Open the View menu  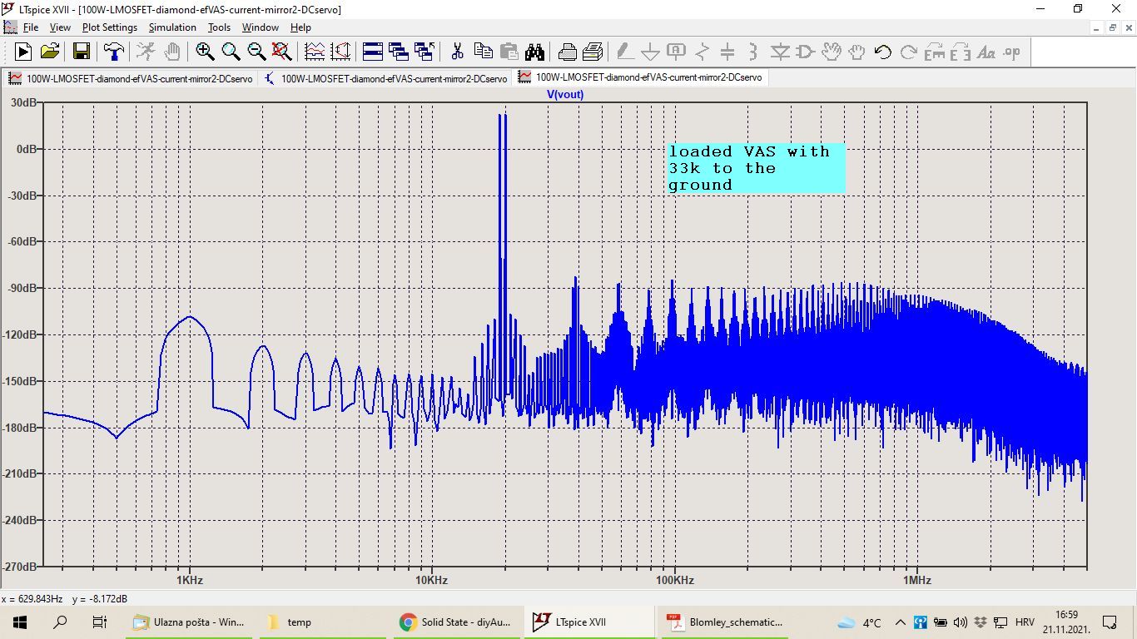tap(60, 27)
